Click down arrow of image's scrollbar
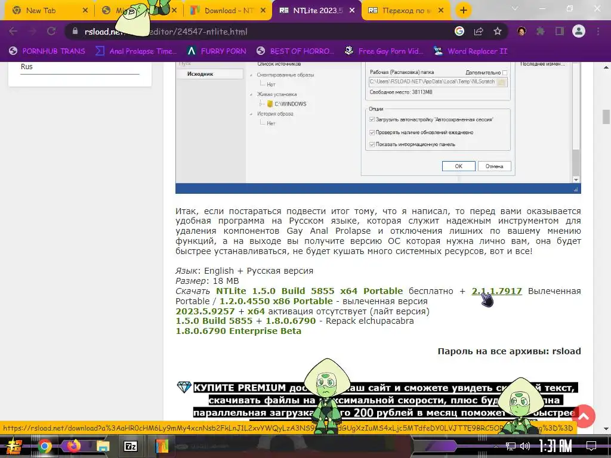611x458 pixels. 576,180
